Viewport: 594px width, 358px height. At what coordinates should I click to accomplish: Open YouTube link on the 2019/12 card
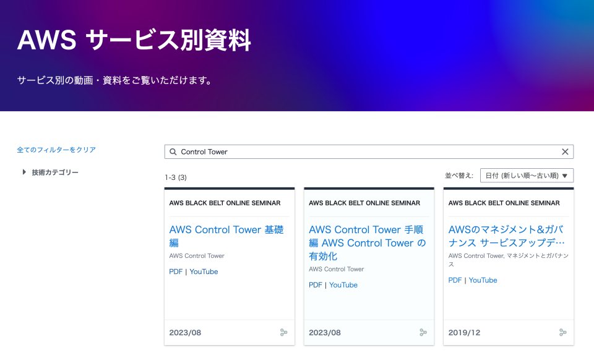(x=482, y=279)
